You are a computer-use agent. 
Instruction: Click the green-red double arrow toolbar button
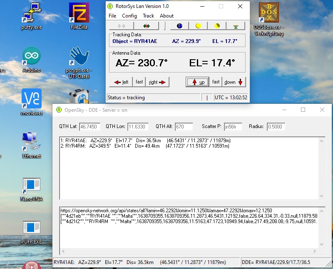pyautogui.click(x=147, y=26)
